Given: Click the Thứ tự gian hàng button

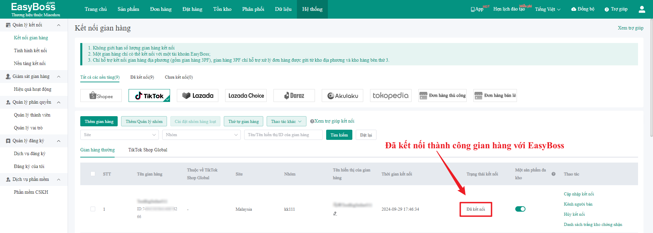Looking at the screenshot, I should click(244, 122).
